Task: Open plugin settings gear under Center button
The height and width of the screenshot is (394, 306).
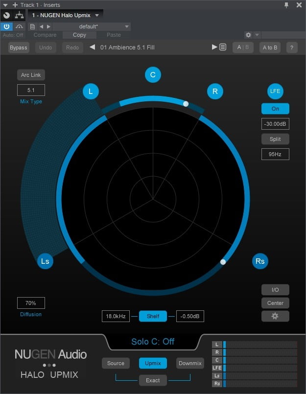Action: (275, 316)
